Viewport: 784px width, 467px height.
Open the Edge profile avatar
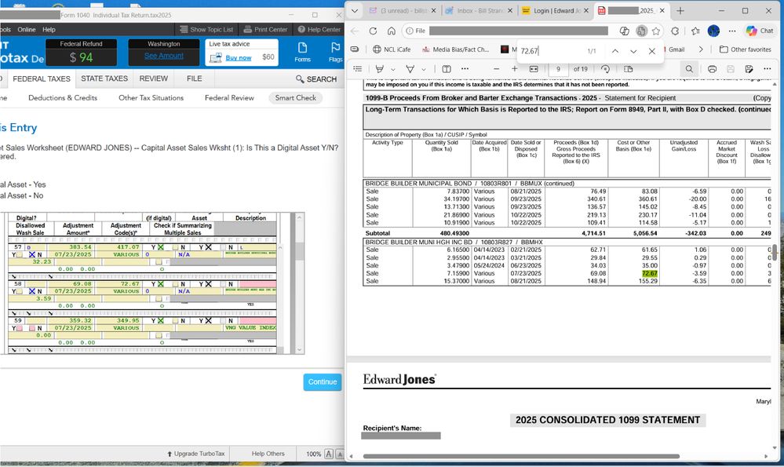[713, 31]
